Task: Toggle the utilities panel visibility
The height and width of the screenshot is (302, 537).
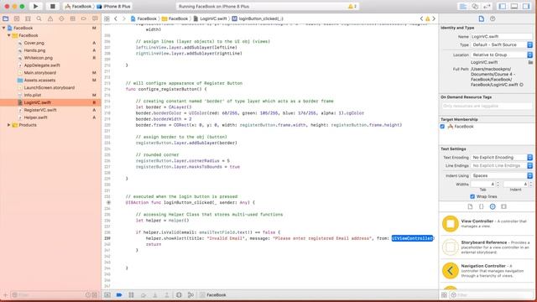Action: (x=526, y=6)
